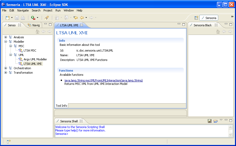The image size is (236, 146).
Task: Minimize the Senso view panel
Action: coord(46,24)
